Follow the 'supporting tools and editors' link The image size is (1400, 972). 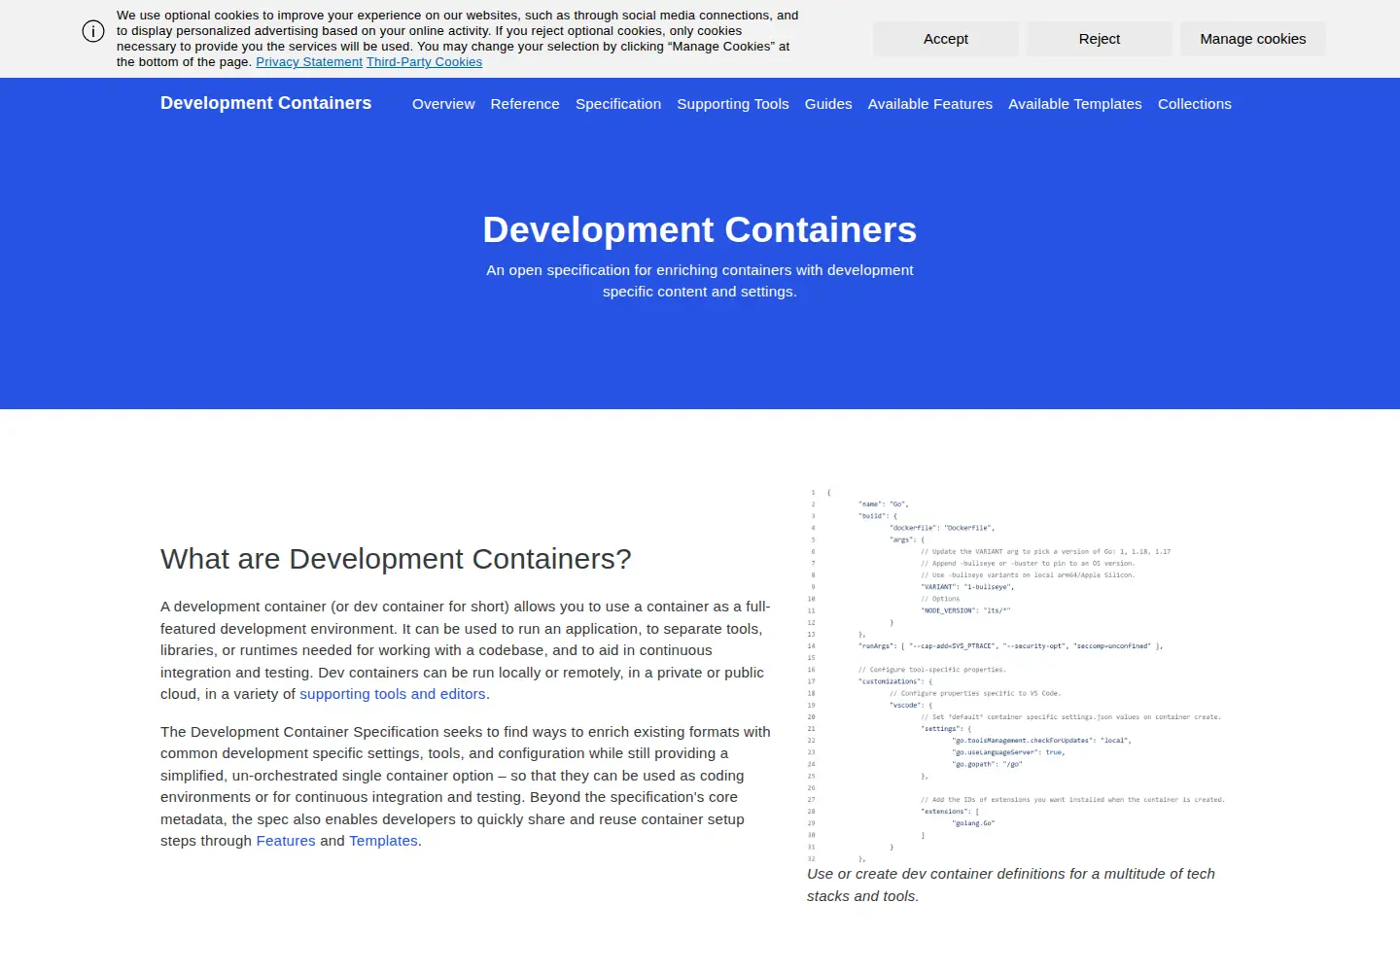[x=393, y=694]
